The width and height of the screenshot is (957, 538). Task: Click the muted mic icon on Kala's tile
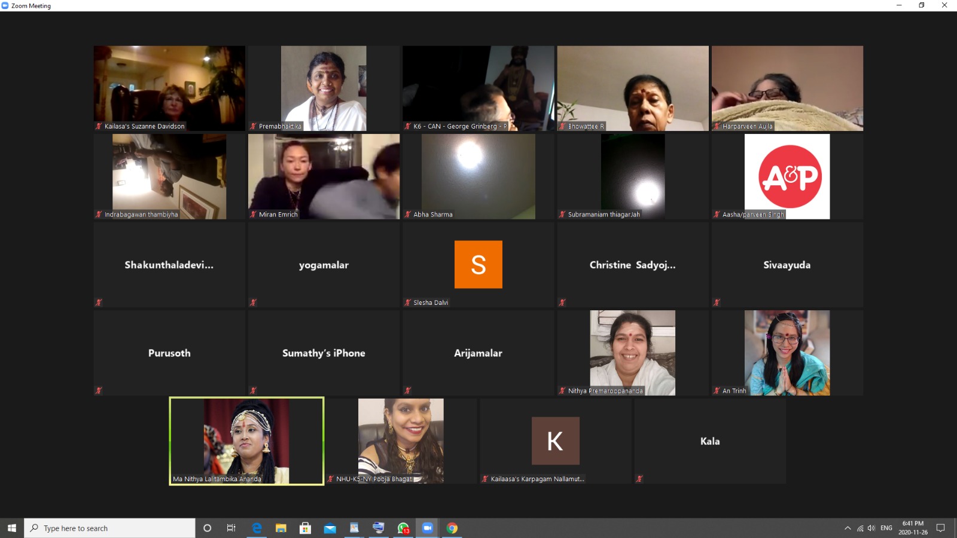639,479
